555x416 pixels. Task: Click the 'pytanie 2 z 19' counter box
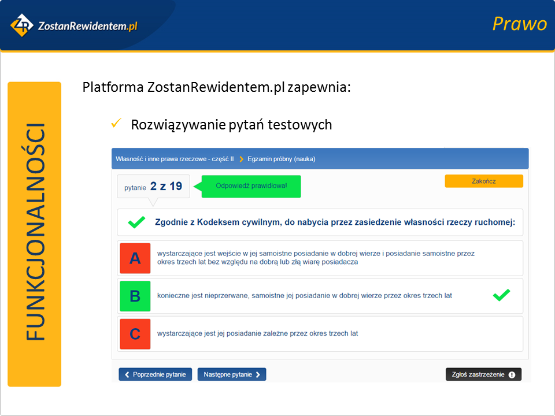coord(153,187)
